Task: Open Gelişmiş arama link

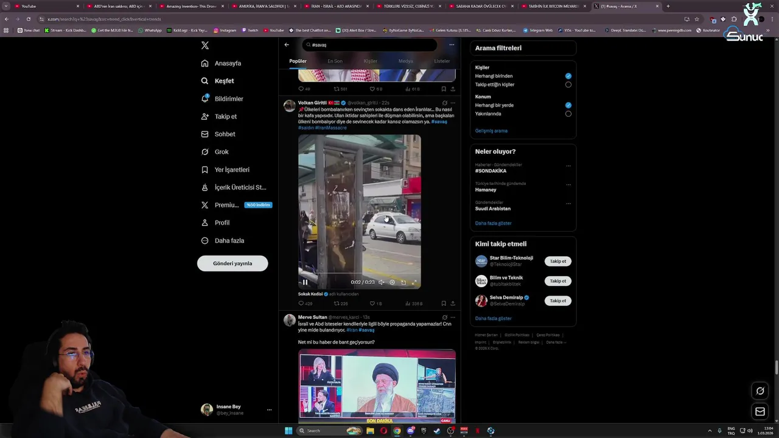Action: tap(491, 131)
